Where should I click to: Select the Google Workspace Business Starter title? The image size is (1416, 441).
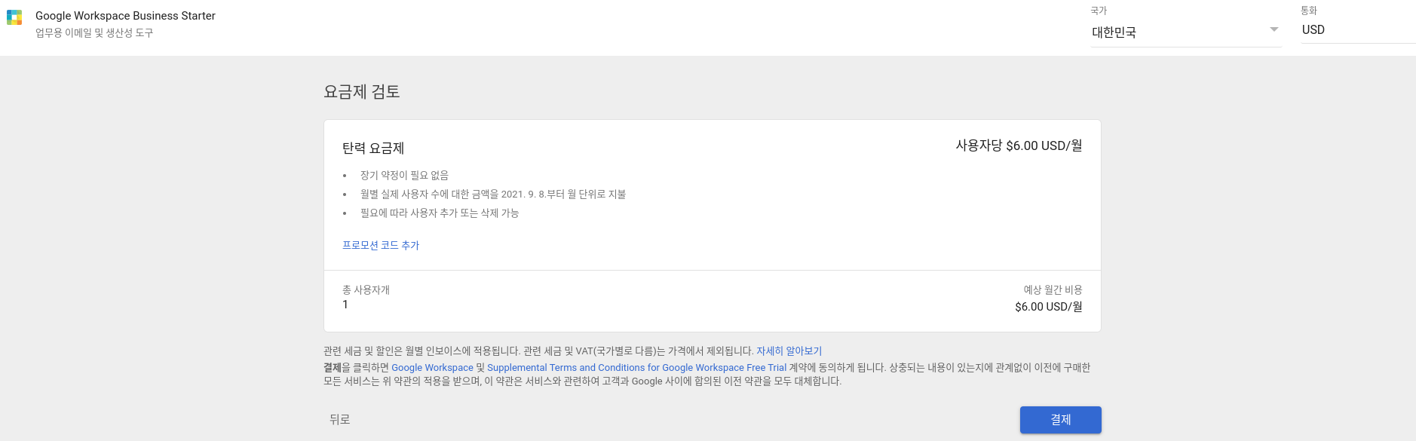(125, 16)
